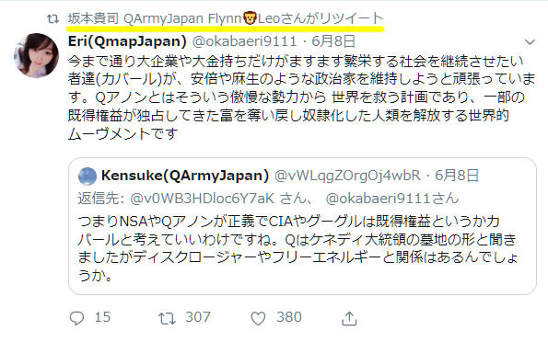Open Kensuke's small avatar in quoted tweet
Image resolution: width=548 pixels, height=342 pixels.
(x=87, y=177)
